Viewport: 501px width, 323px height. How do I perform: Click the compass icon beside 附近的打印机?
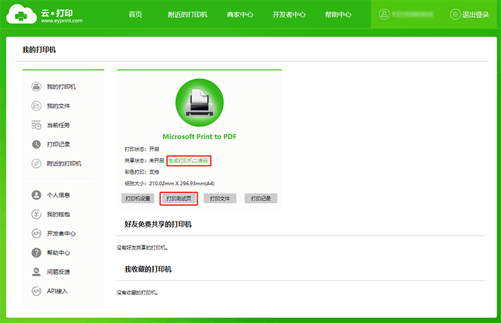click(37, 164)
